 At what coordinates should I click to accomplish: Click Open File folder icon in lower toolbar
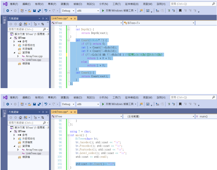30,104
